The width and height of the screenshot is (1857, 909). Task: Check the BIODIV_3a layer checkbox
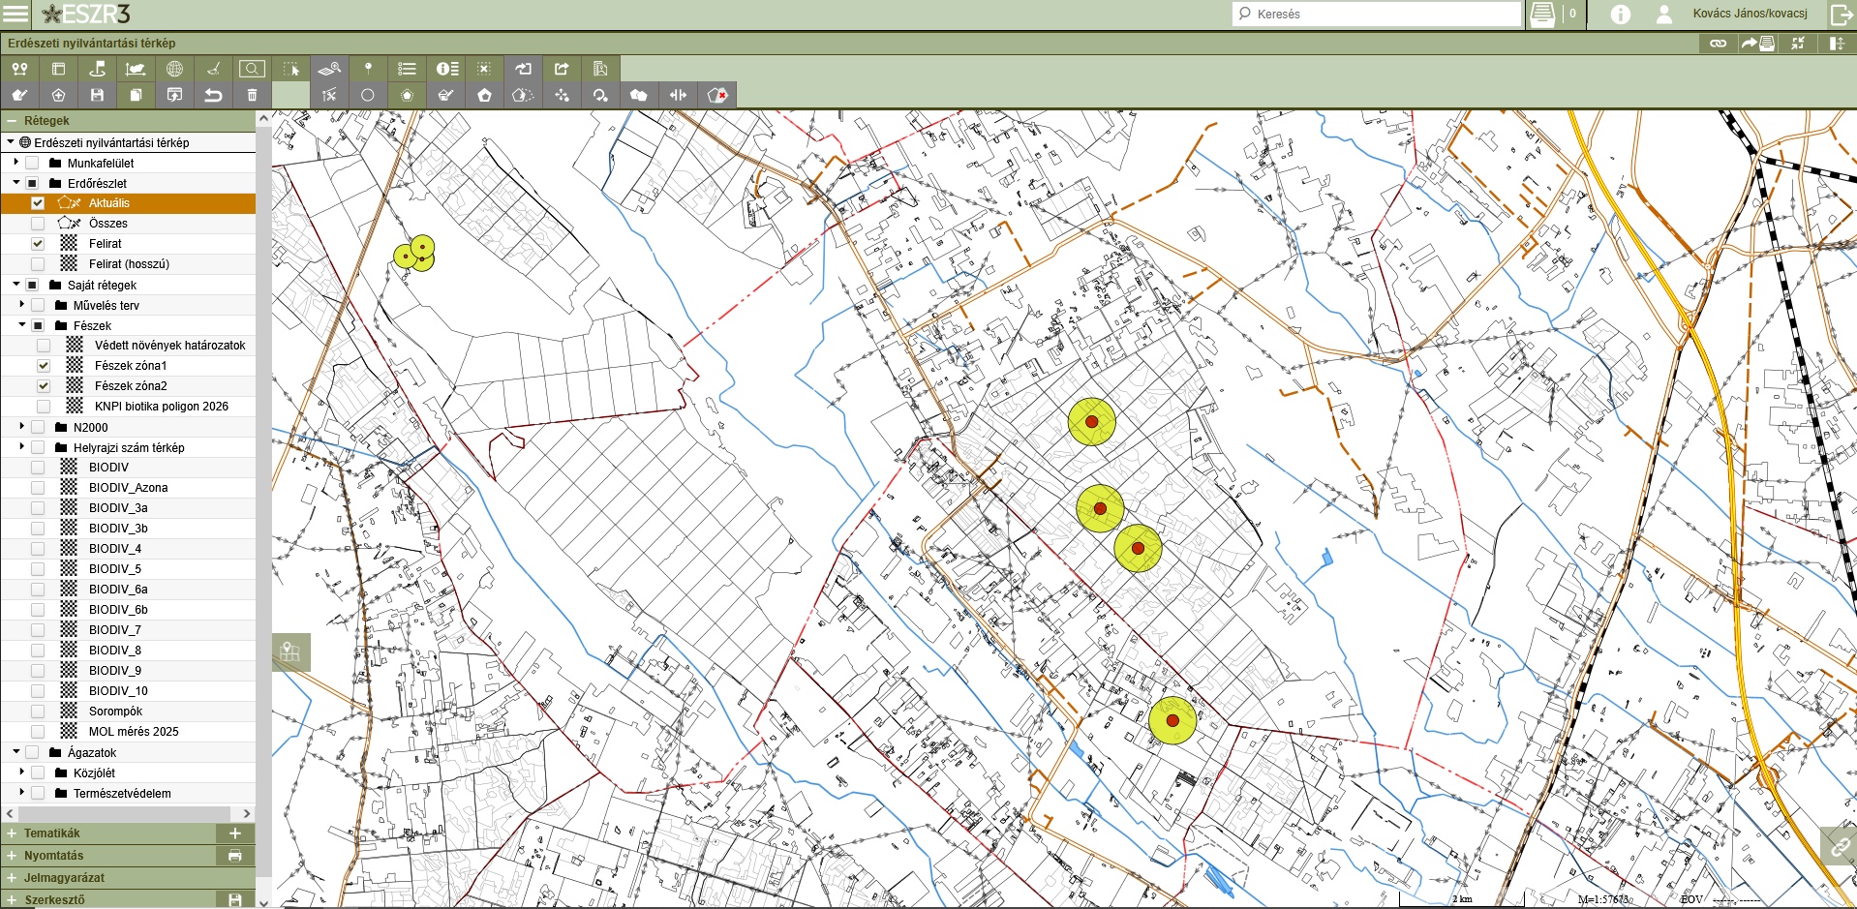click(38, 508)
